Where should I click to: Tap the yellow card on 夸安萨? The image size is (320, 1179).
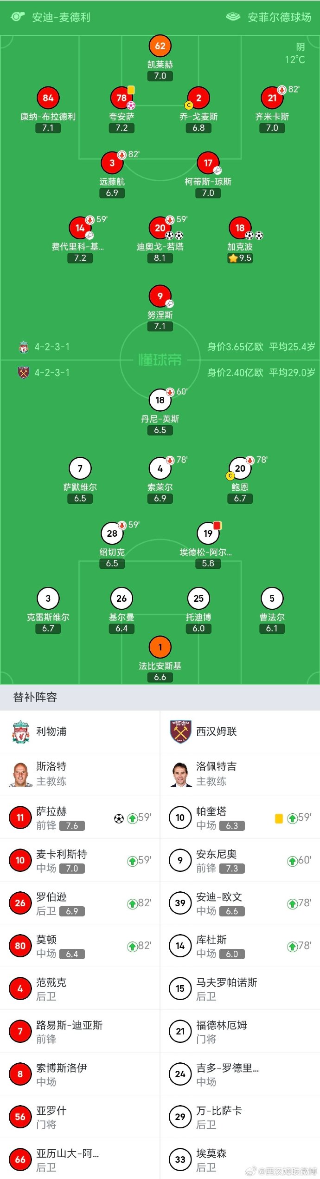[x=131, y=90]
